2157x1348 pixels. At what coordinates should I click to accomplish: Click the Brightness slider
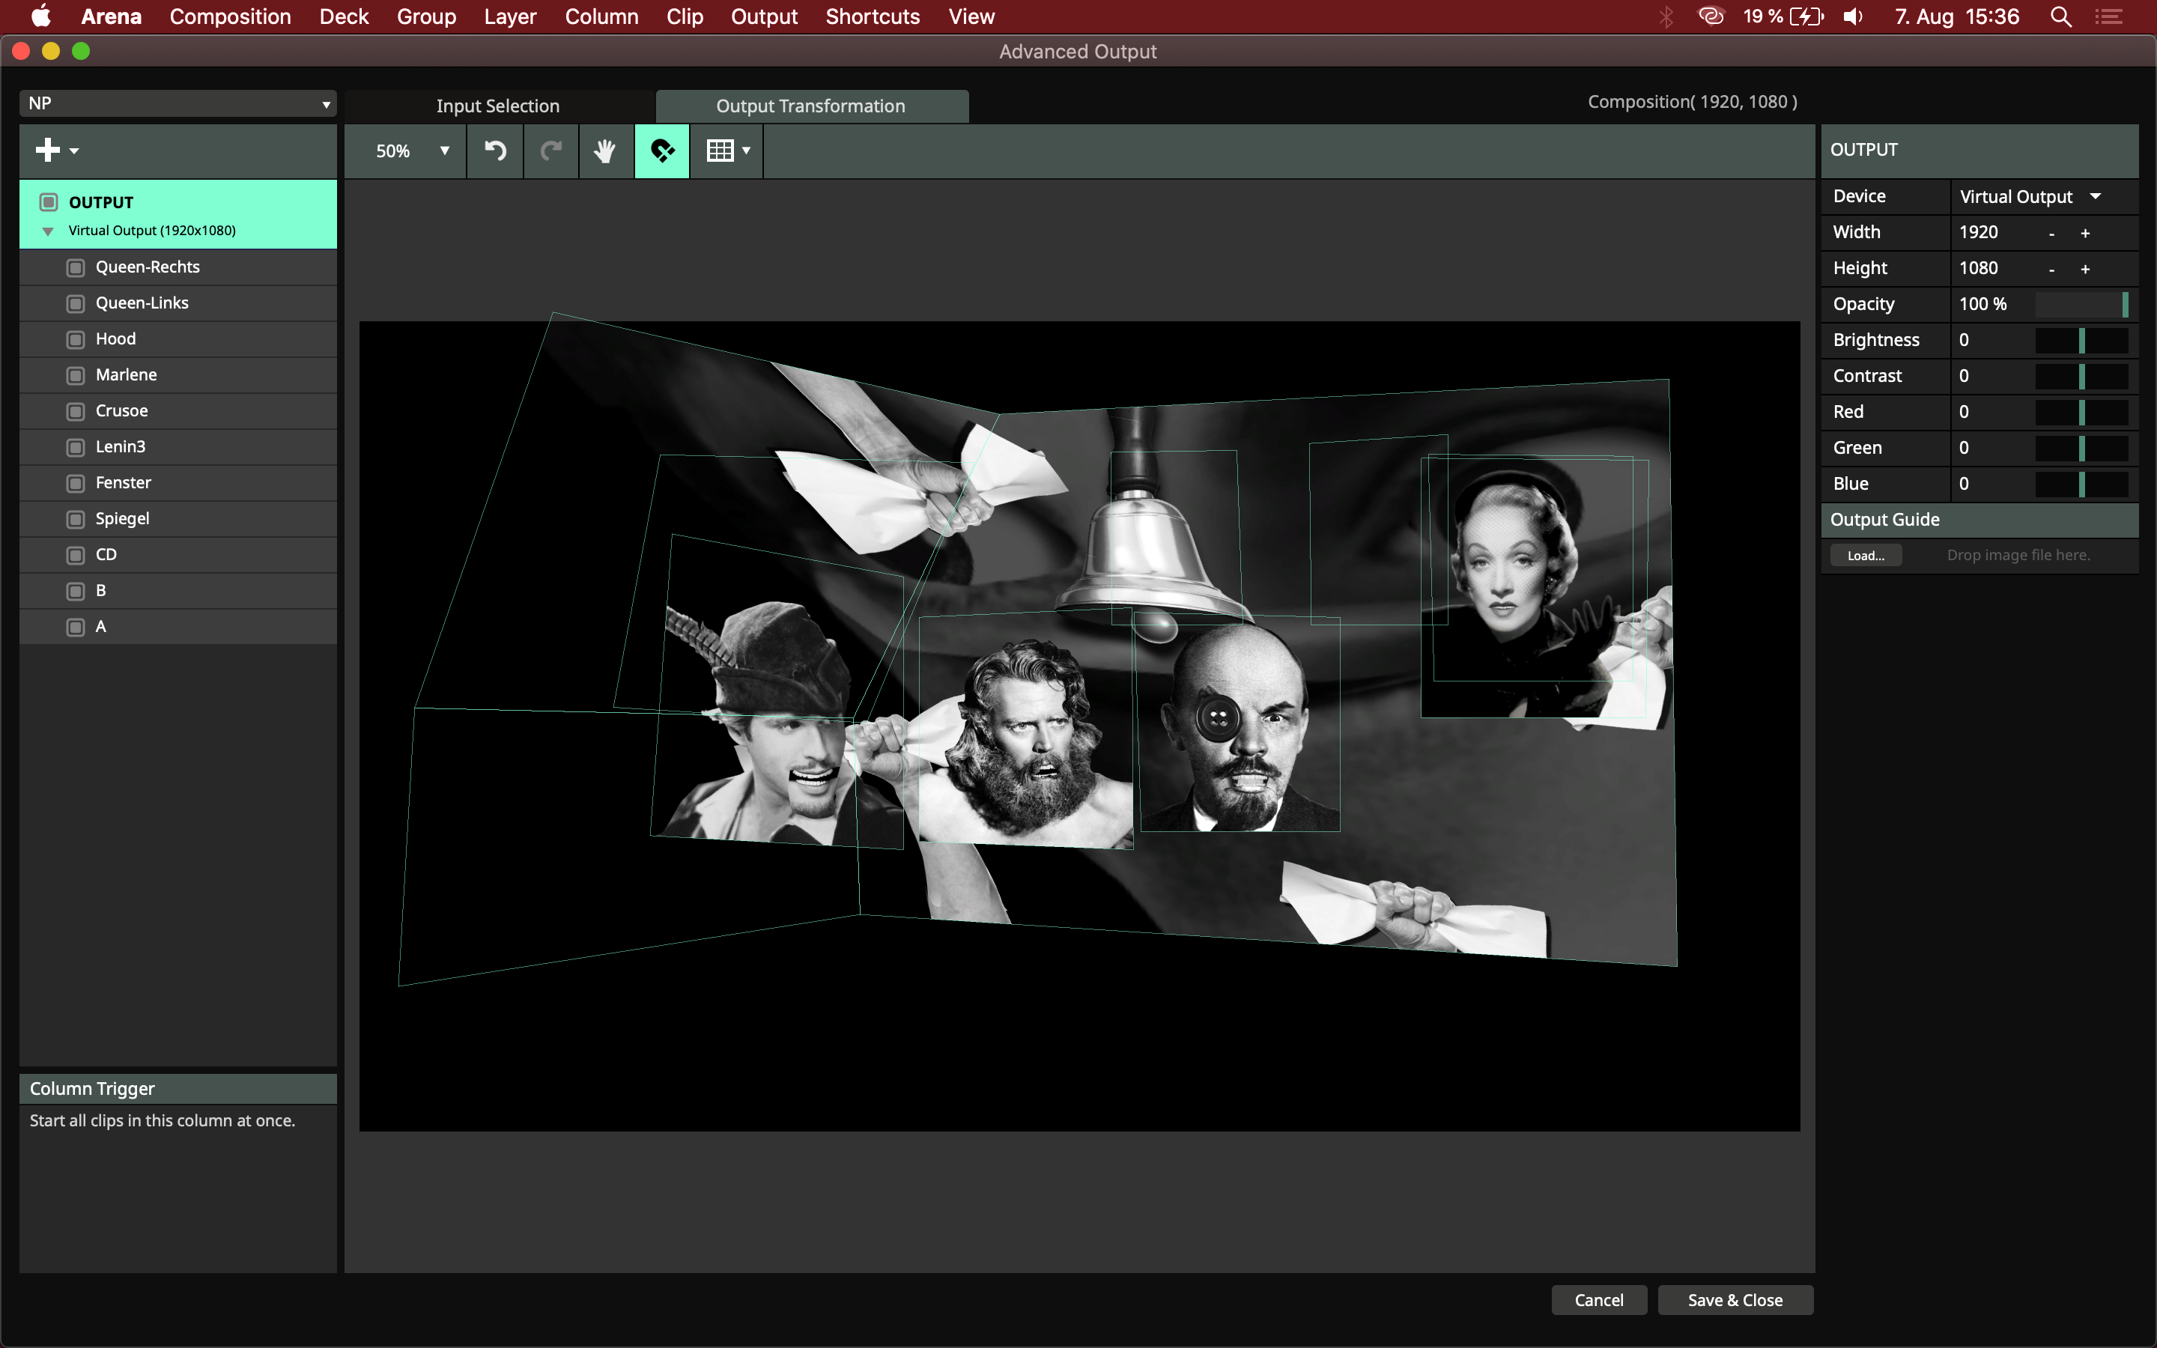pyautogui.click(x=2082, y=340)
